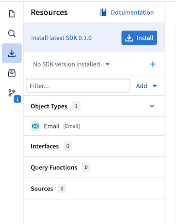Expand the Interfaces section
Image resolution: width=176 pixels, height=224 pixels.
coord(94,146)
